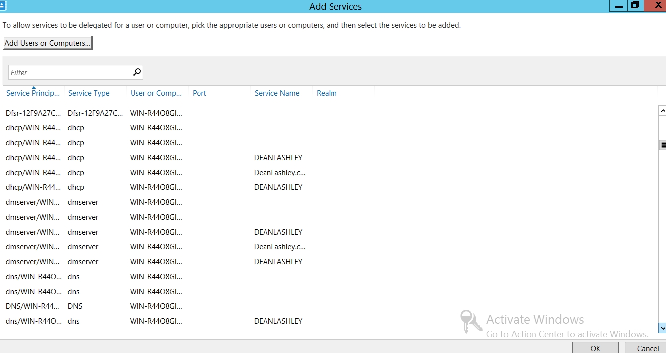Click the magnifier search icon in Filter box
The width and height of the screenshot is (666, 353).
click(x=137, y=72)
